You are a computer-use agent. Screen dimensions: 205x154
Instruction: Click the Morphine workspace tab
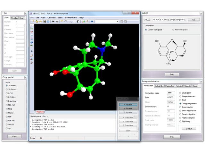click(40, 112)
